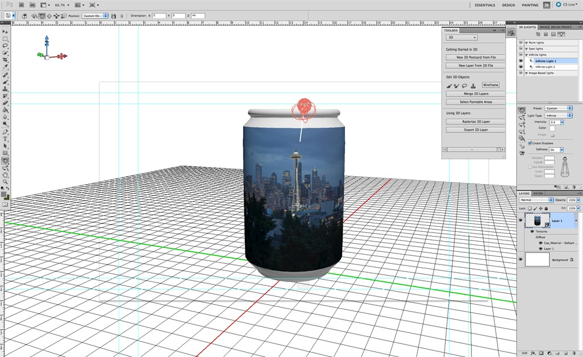Select the Hand tool in the toolbar
This screenshot has height=357, width=583.
[x=6, y=173]
